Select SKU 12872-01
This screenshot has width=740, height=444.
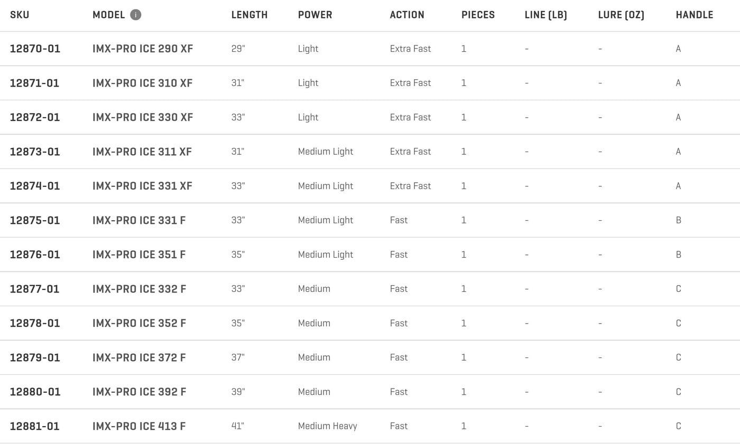pyautogui.click(x=35, y=117)
